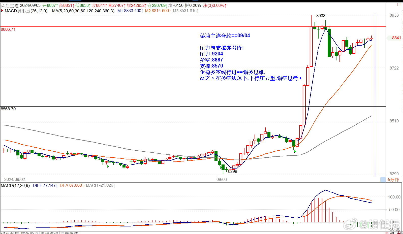This screenshot has height=234, width=403.
Task: Click the high price 高8851 value
Action: click(67, 5)
